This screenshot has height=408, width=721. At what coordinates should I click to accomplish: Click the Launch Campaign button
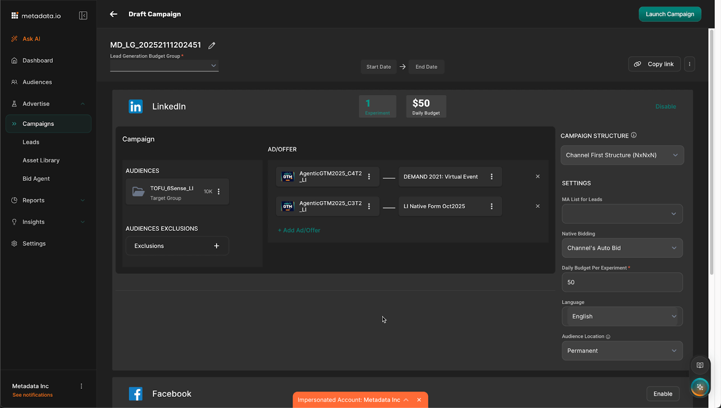click(x=670, y=14)
